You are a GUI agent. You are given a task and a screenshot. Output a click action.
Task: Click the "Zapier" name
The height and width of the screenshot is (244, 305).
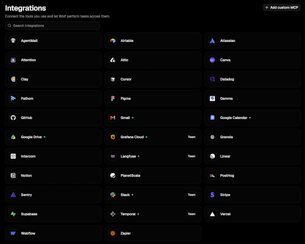click(126, 233)
